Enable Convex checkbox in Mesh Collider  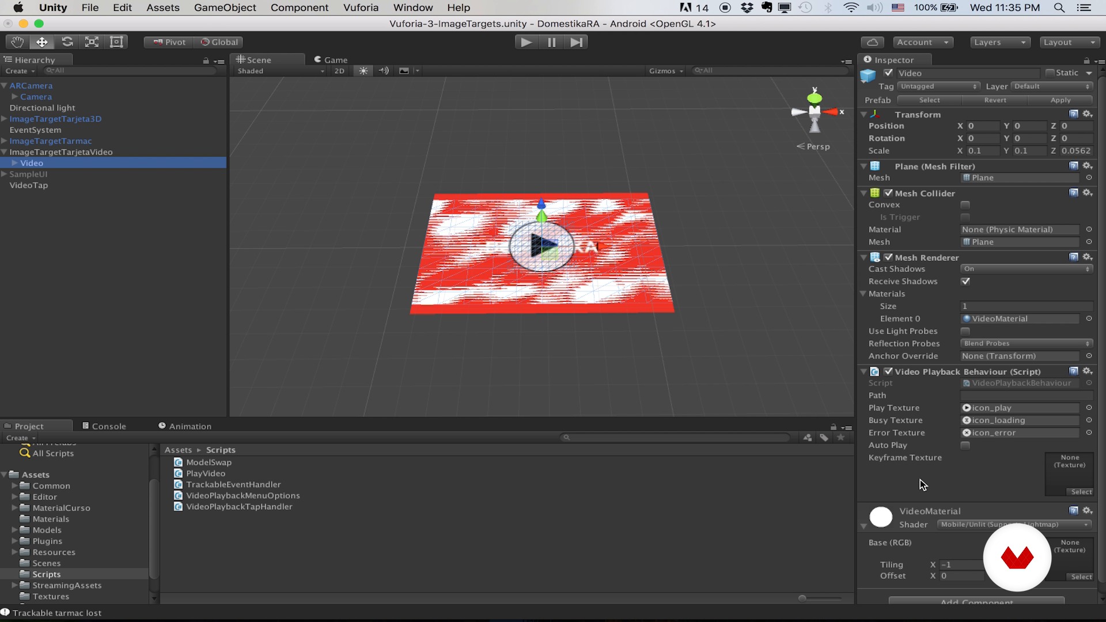click(x=965, y=205)
